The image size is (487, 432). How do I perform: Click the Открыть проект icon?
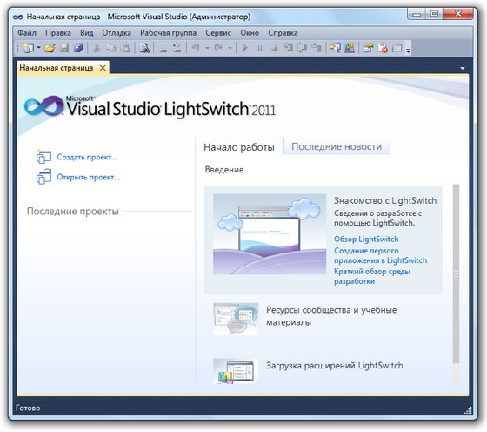pyautogui.click(x=43, y=177)
